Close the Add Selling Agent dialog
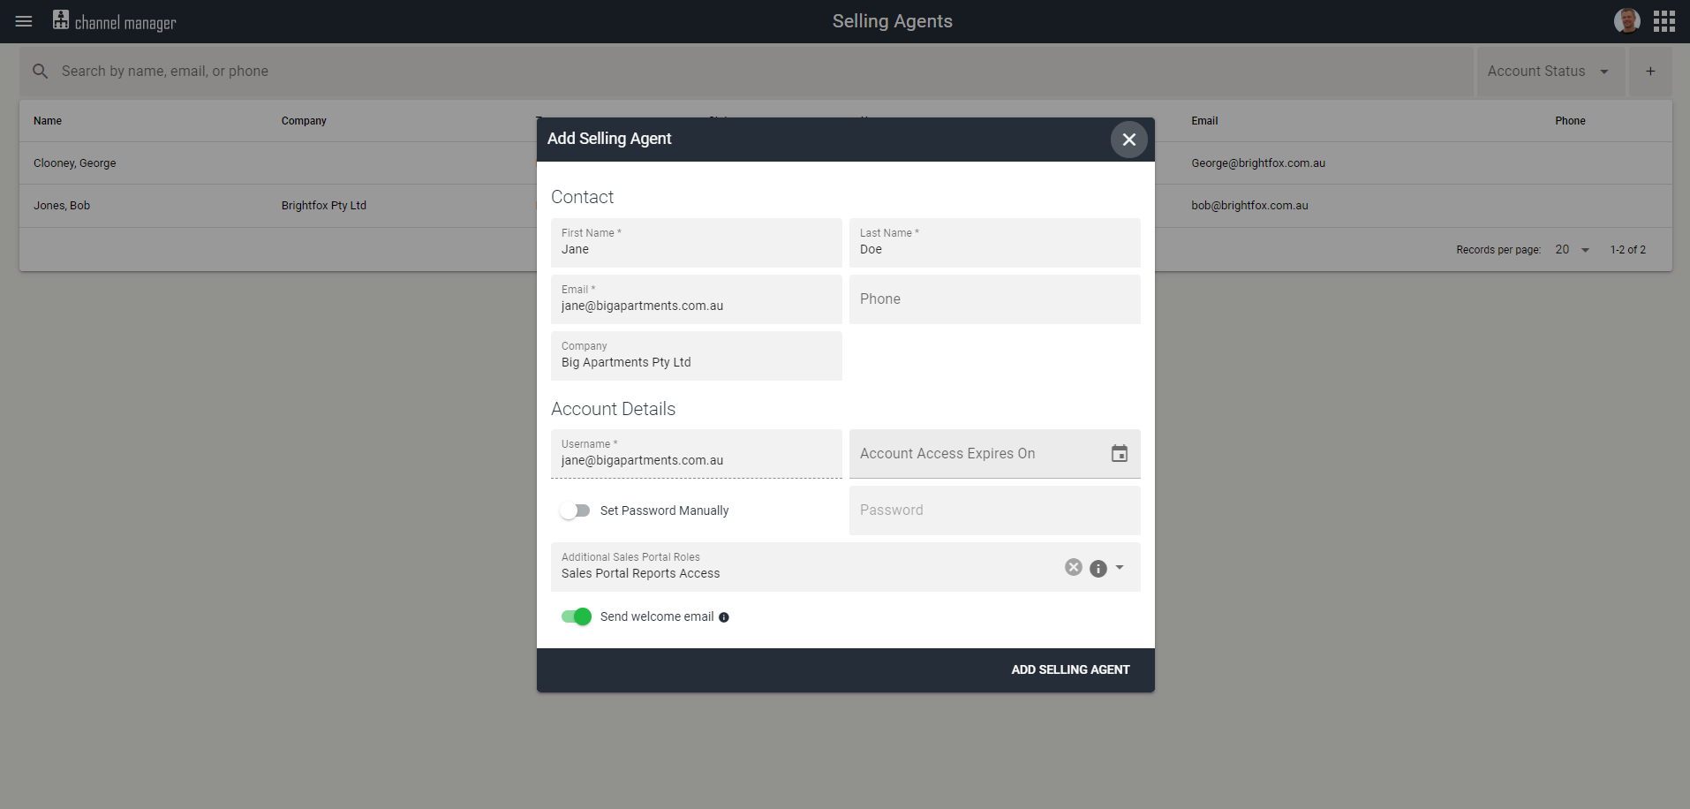 tap(1128, 139)
